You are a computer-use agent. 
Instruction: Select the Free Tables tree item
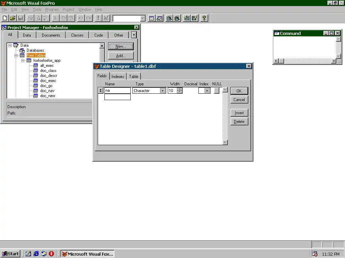36,55
